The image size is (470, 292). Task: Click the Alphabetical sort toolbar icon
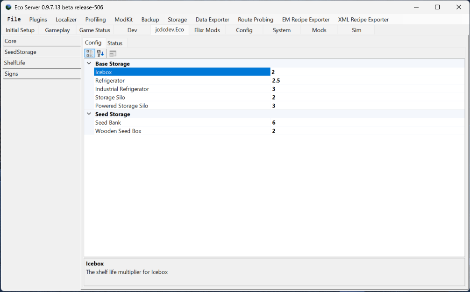(100, 53)
